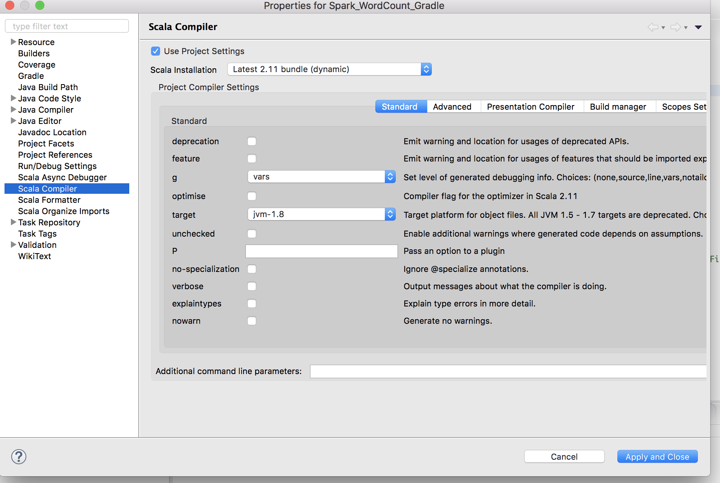This screenshot has height=483, width=720.
Task: Select Java Editor in the tree
Action: [40, 121]
